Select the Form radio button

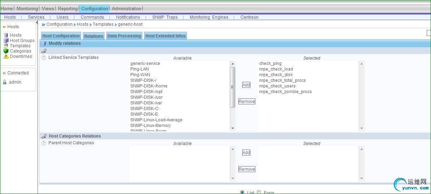pos(259,192)
